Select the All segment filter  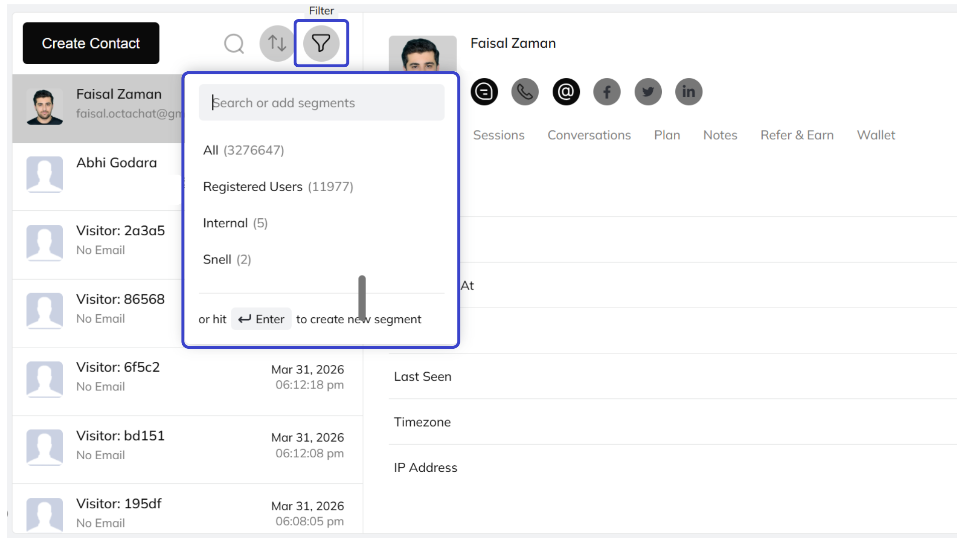[x=244, y=150]
